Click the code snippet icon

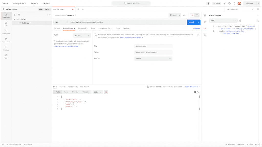pos(205,28)
